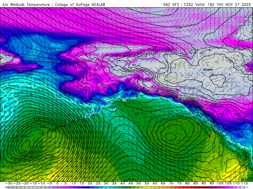
Task: Click the 85 value on the color scale
Action: pyautogui.click(x=195, y=183)
